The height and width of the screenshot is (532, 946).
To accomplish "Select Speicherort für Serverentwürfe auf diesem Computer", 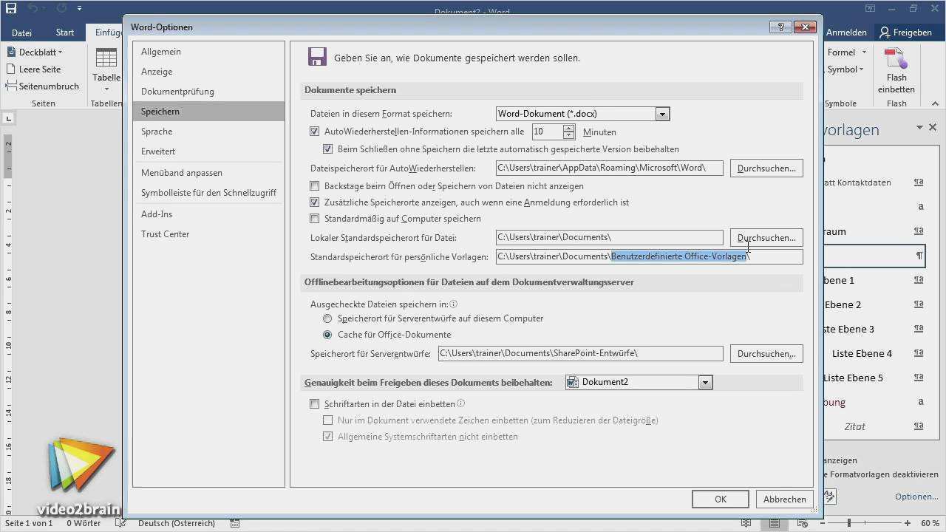I will pos(327,318).
